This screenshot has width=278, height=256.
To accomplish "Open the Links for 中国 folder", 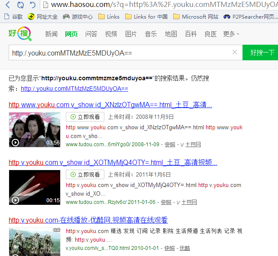I will coord(146,16).
